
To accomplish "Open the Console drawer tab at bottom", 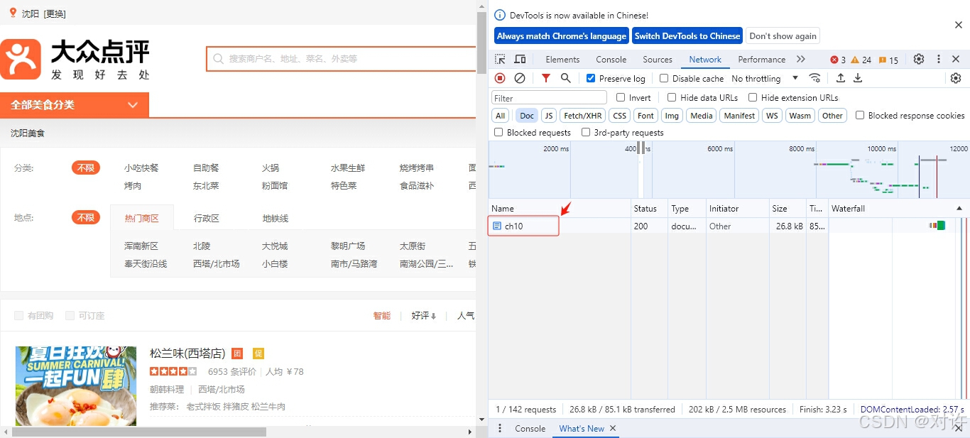I will coord(530,429).
